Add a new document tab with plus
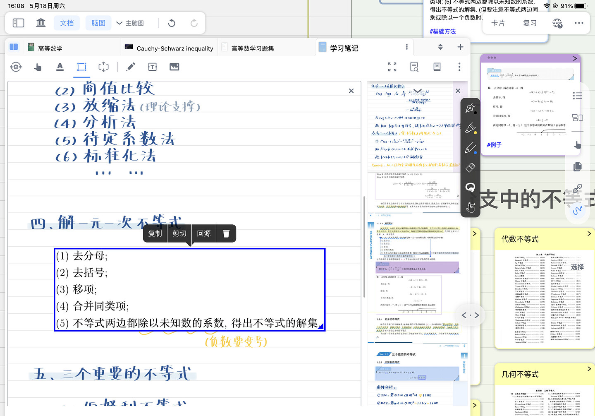The width and height of the screenshot is (595, 416). point(460,47)
